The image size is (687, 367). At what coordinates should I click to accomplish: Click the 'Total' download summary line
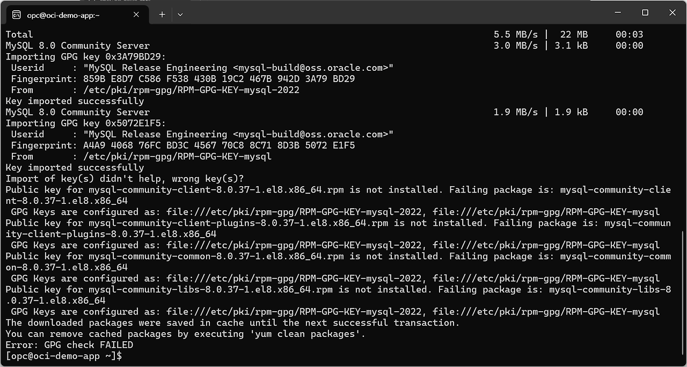click(x=19, y=34)
